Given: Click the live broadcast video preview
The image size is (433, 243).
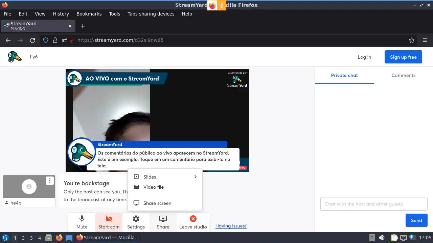Looking at the screenshot, I should coord(157,120).
